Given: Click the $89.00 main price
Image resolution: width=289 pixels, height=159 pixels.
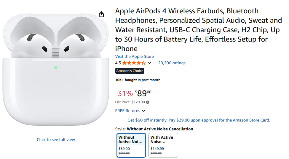Looking at the screenshot, I should coord(143,94).
